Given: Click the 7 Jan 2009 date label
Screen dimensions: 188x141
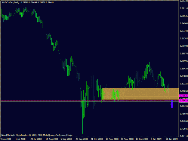Looking at the screenshot, I should pyautogui.click(x=156, y=139).
